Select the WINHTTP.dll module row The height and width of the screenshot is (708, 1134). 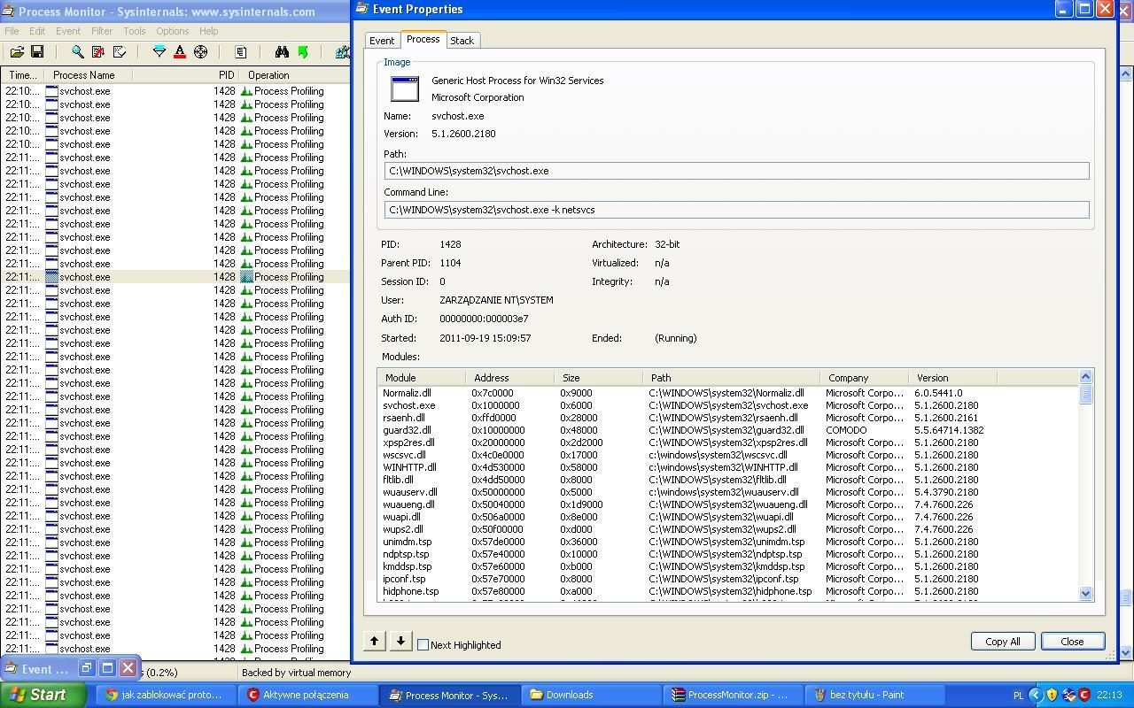point(728,467)
